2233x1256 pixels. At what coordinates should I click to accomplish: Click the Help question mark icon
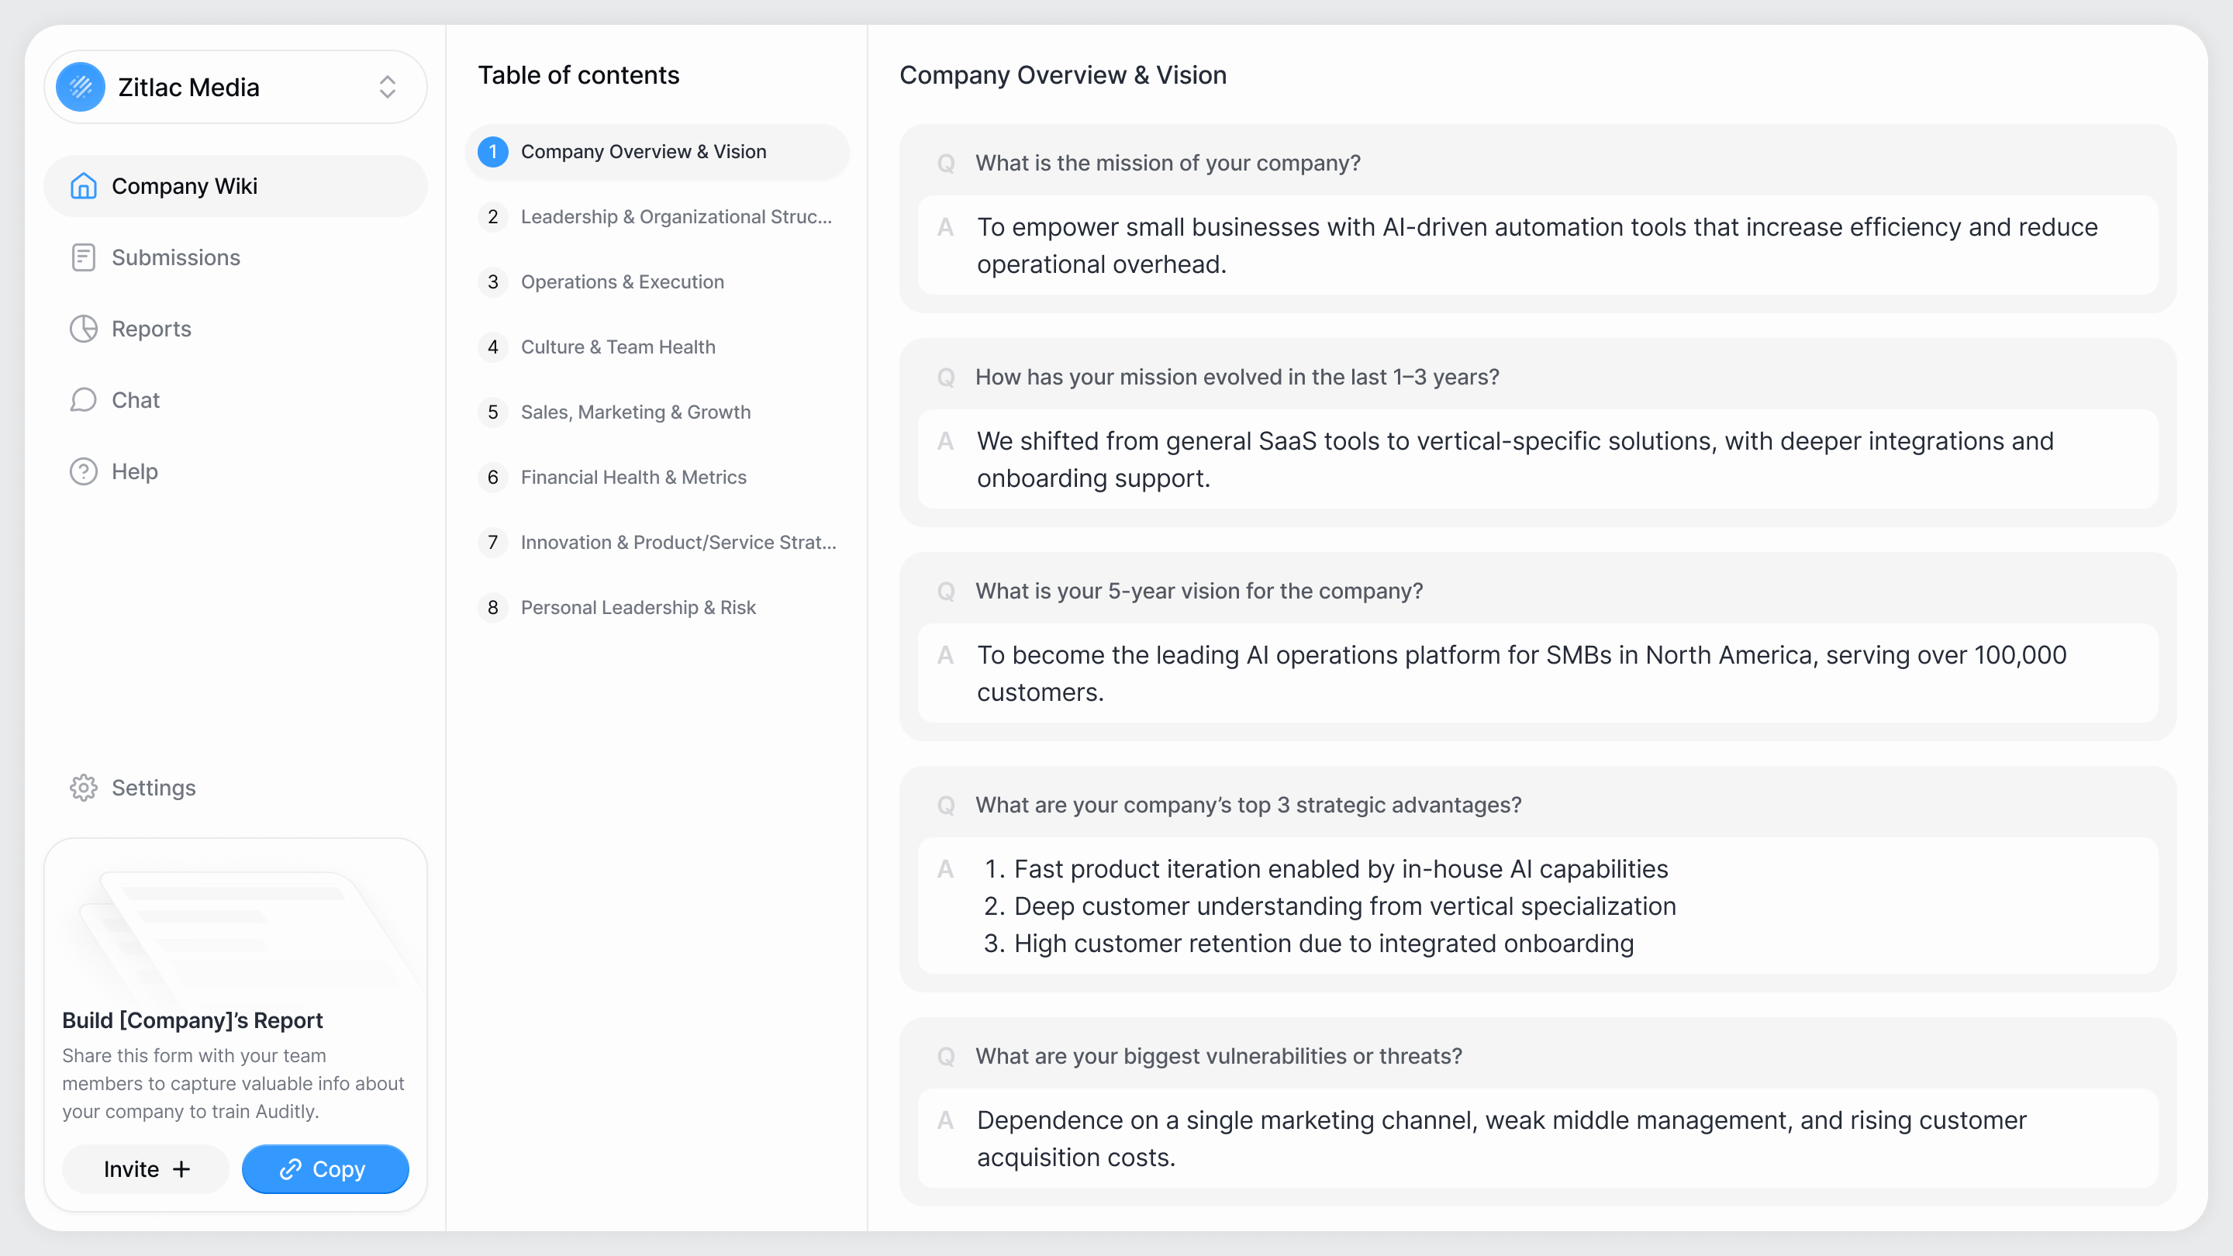pos(83,471)
